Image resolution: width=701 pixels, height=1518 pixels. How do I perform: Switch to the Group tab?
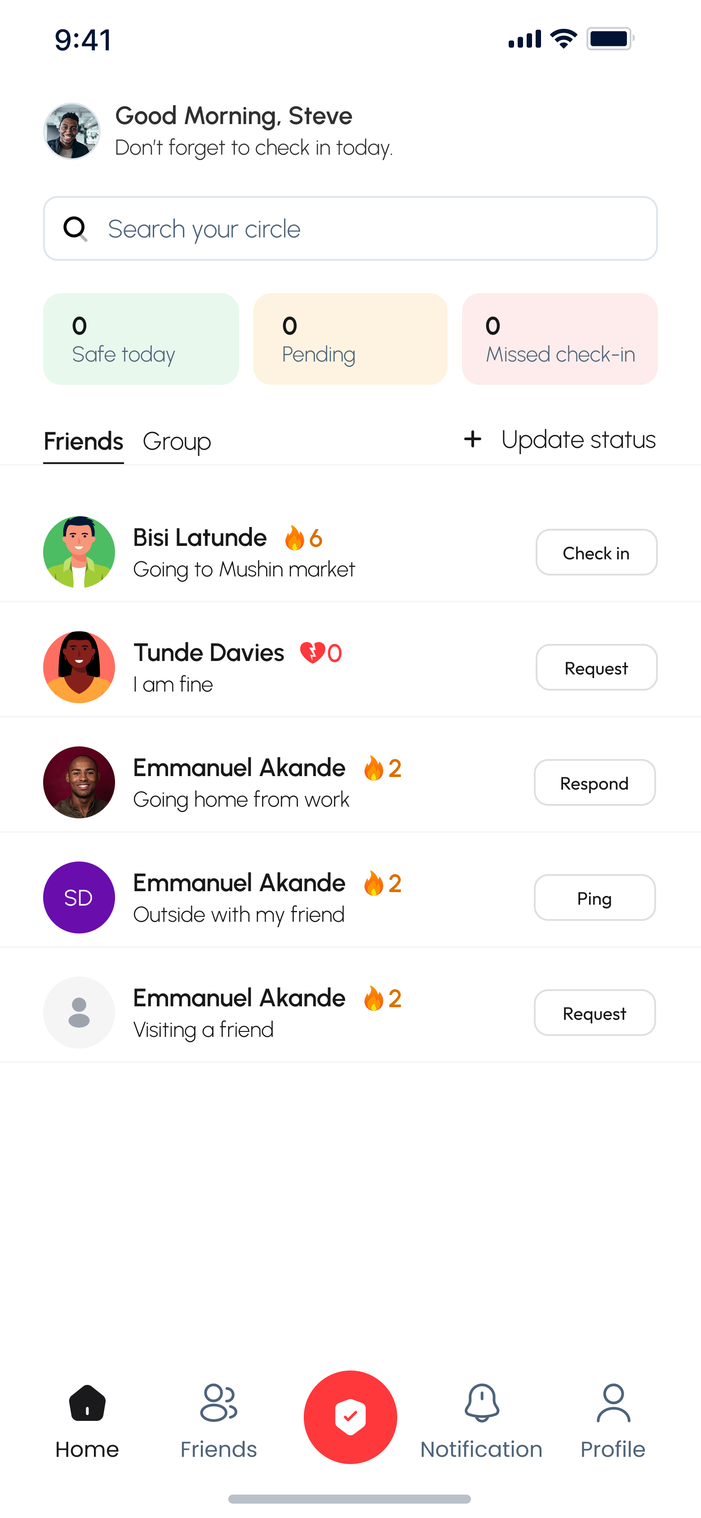point(177,442)
